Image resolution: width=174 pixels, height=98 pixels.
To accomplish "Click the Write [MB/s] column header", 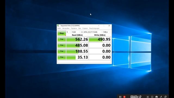I will point(100,35).
